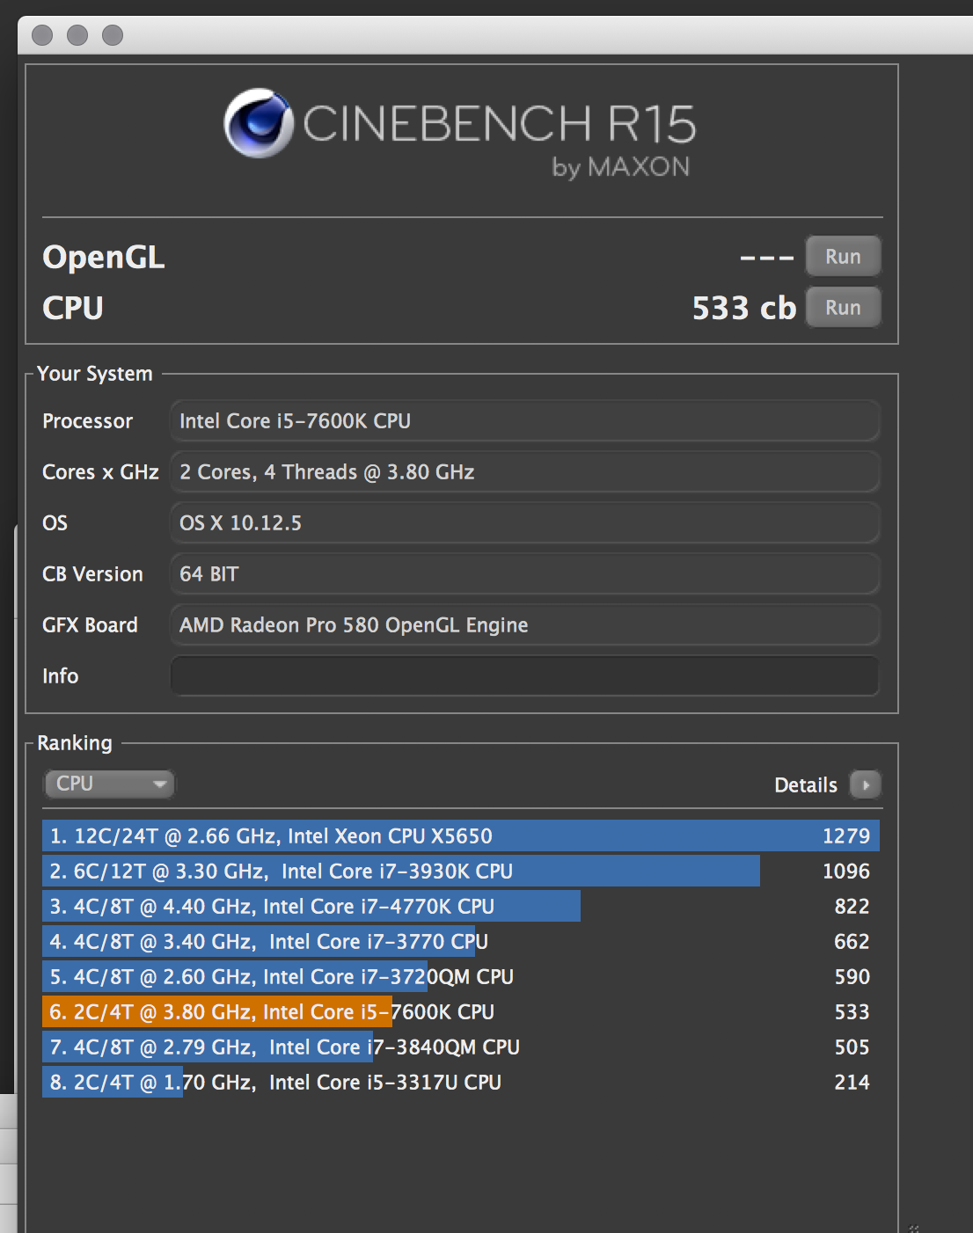Click the 533 cb CPU score

[743, 308]
